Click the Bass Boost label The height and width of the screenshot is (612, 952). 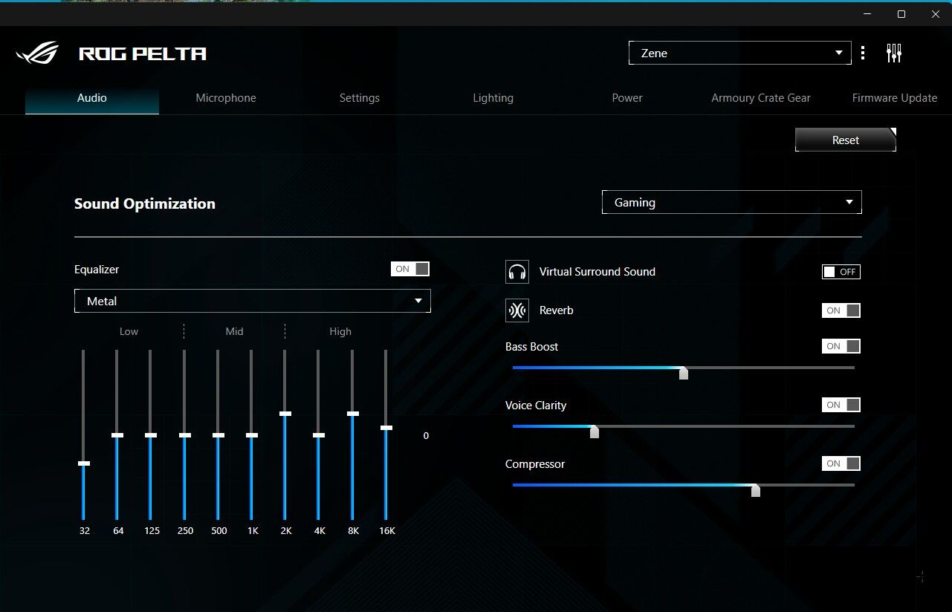531,347
